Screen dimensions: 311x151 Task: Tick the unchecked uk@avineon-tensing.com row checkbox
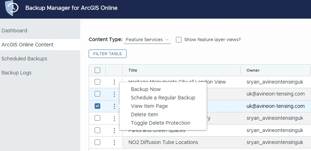(97, 94)
